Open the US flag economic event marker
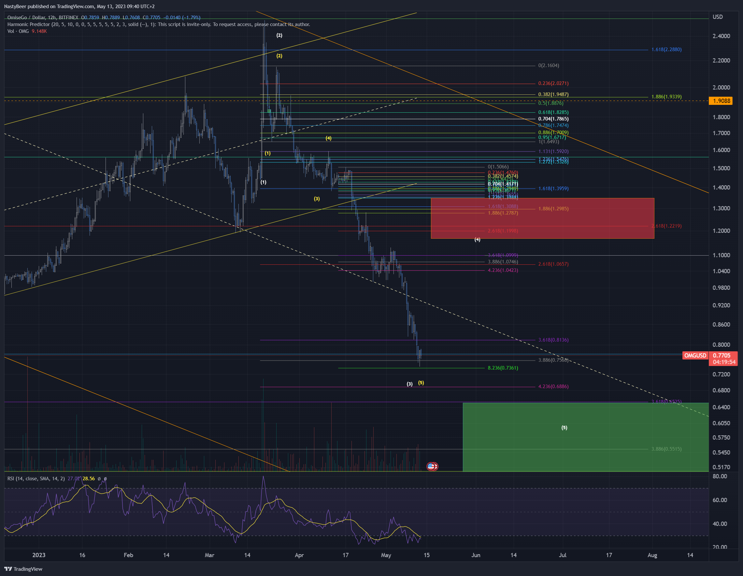The image size is (743, 576). (431, 466)
